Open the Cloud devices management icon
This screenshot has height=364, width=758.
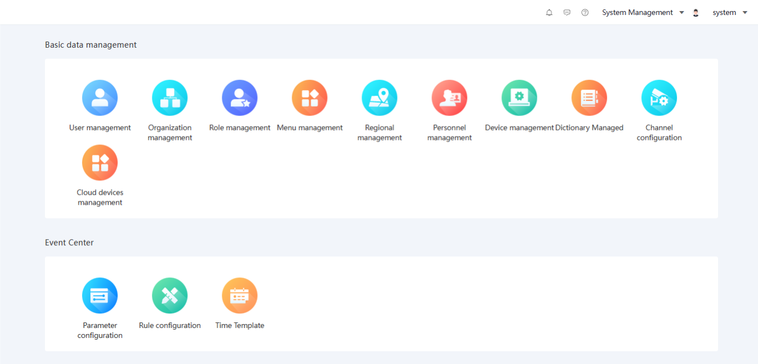click(x=100, y=163)
